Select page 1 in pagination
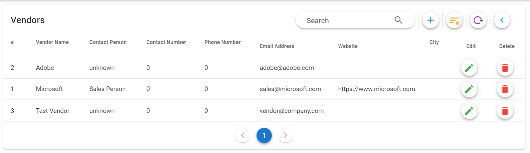Screen dimensions: 530x153 pyautogui.click(x=264, y=135)
